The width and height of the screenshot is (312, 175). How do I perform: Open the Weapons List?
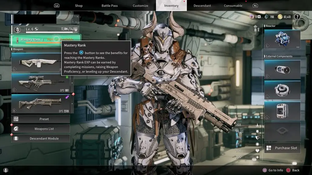41,129
